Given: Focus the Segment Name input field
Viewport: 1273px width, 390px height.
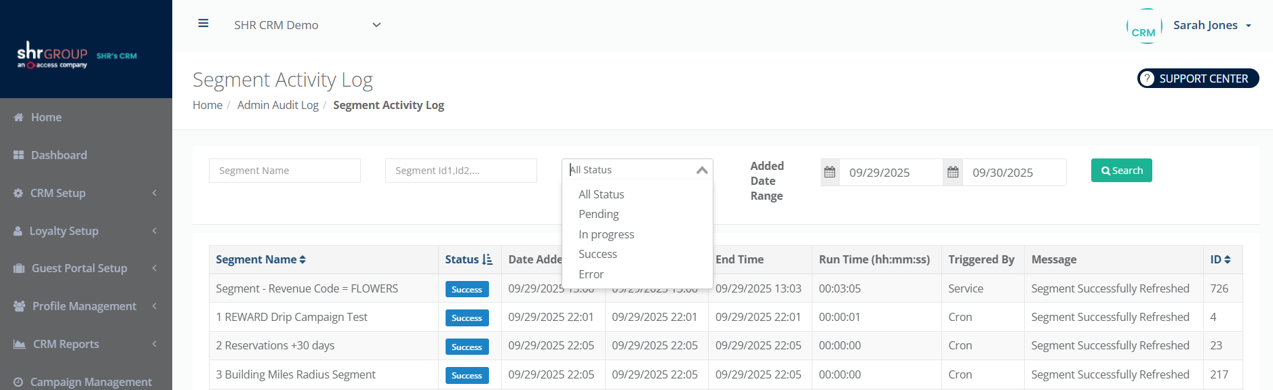Looking at the screenshot, I should [x=285, y=171].
